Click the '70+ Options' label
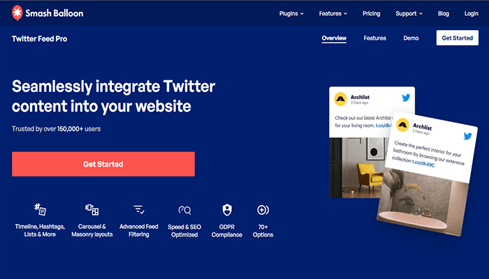 (x=263, y=231)
